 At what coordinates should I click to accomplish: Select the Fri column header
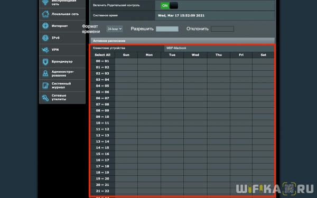coord(241,55)
